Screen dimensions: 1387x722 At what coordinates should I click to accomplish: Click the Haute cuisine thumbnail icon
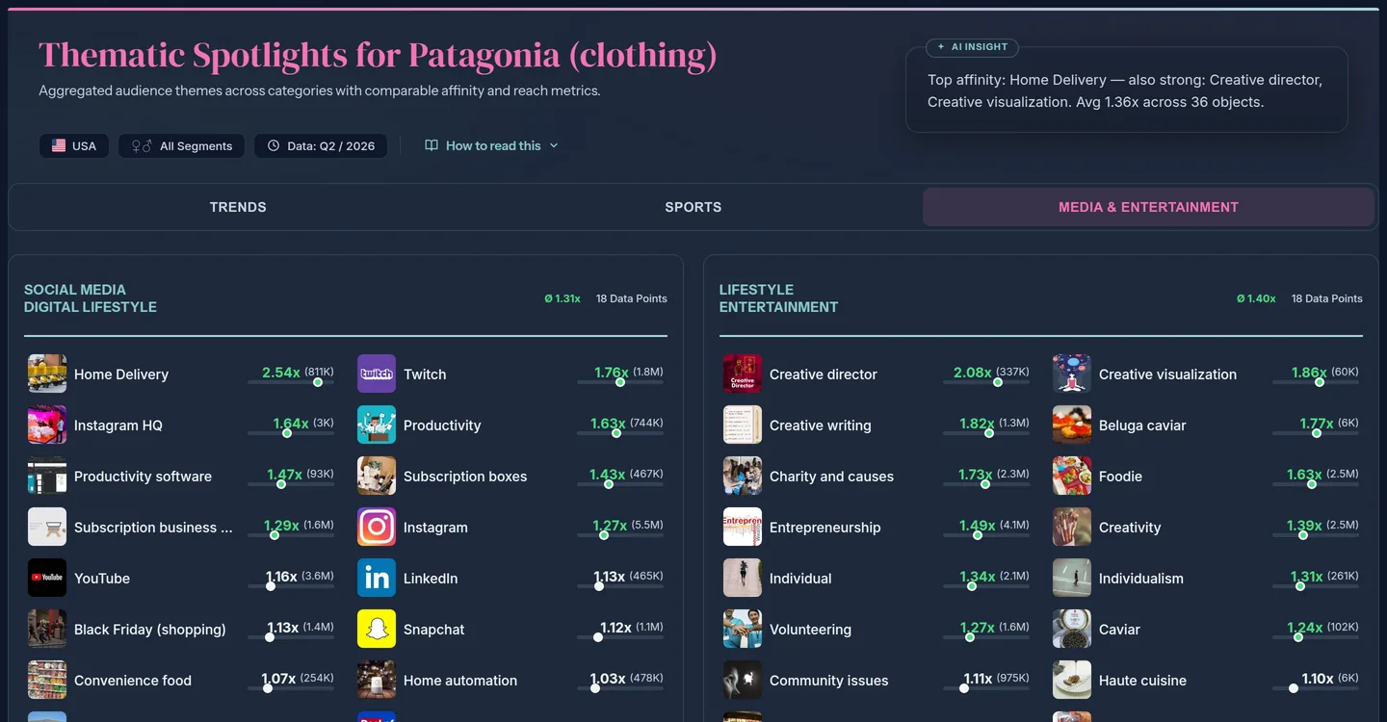[1072, 680]
